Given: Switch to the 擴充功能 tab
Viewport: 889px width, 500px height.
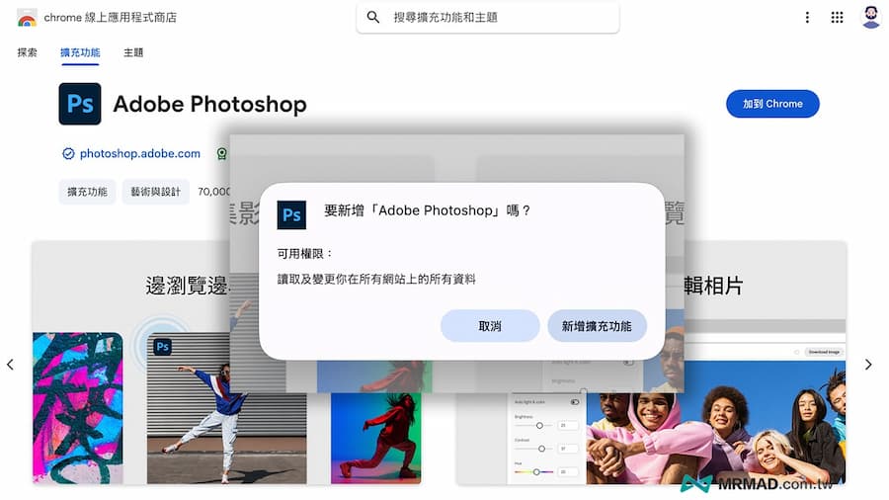Looking at the screenshot, I should pos(80,52).
